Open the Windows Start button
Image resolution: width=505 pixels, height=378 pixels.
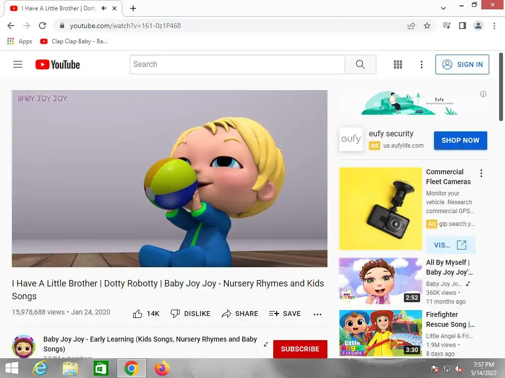[12, 368]
